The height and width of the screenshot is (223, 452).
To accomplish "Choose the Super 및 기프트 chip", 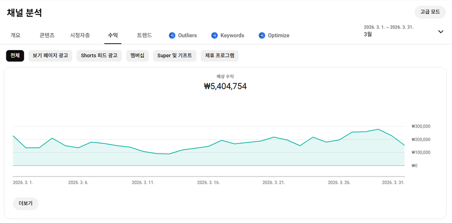I will [174, 56].
